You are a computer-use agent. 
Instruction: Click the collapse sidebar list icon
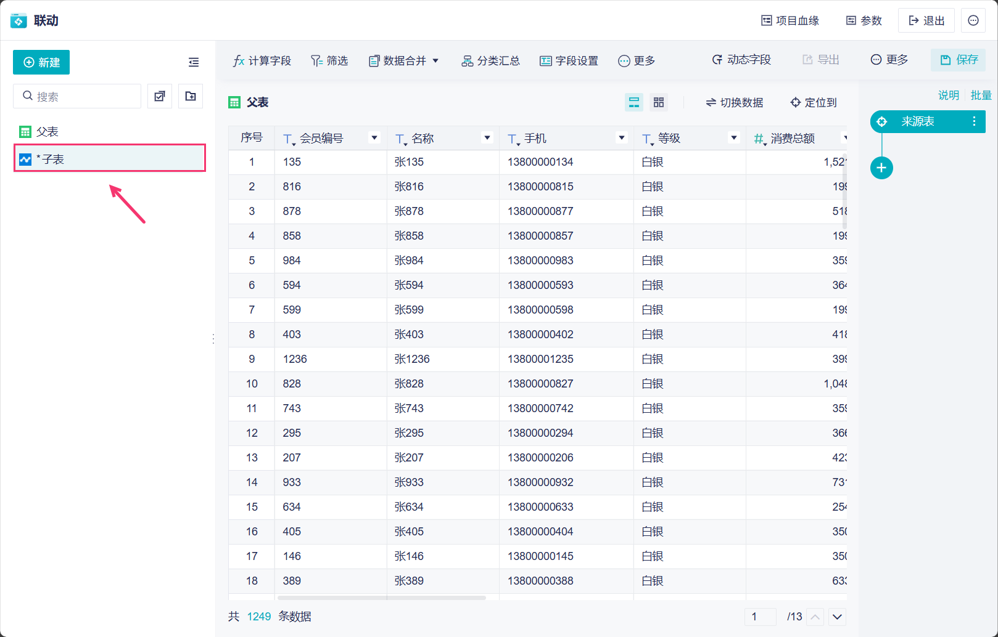[194, 62]
